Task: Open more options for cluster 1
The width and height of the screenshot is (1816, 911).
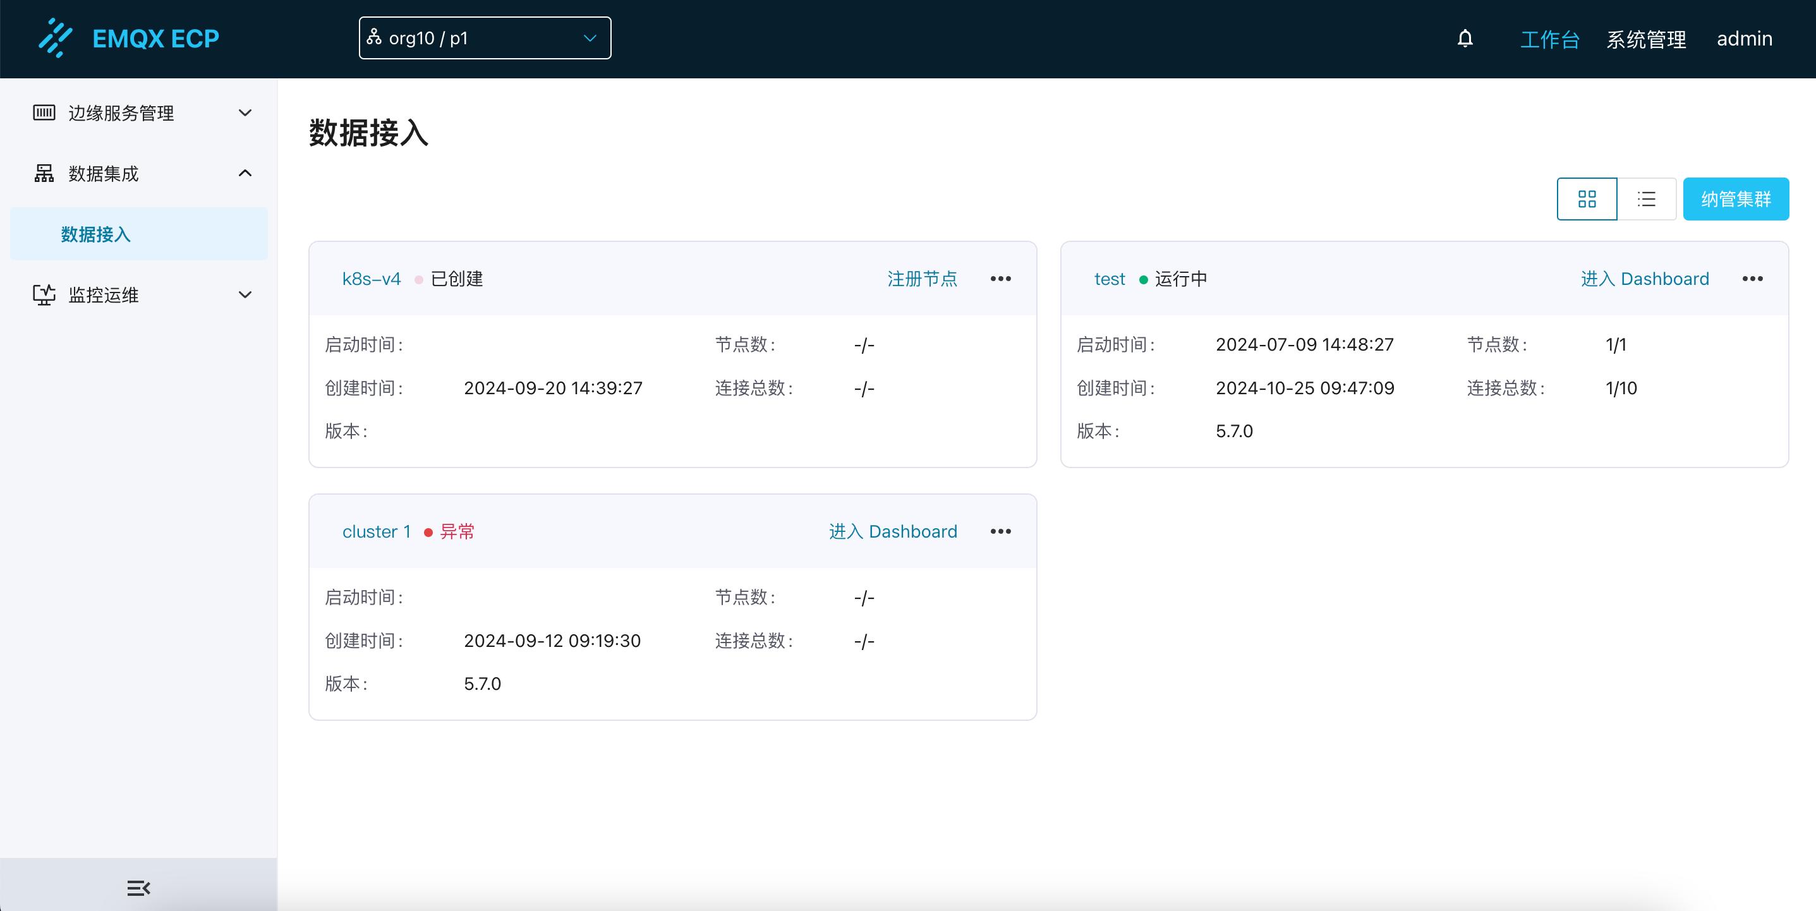Action: coord(1000,531)
